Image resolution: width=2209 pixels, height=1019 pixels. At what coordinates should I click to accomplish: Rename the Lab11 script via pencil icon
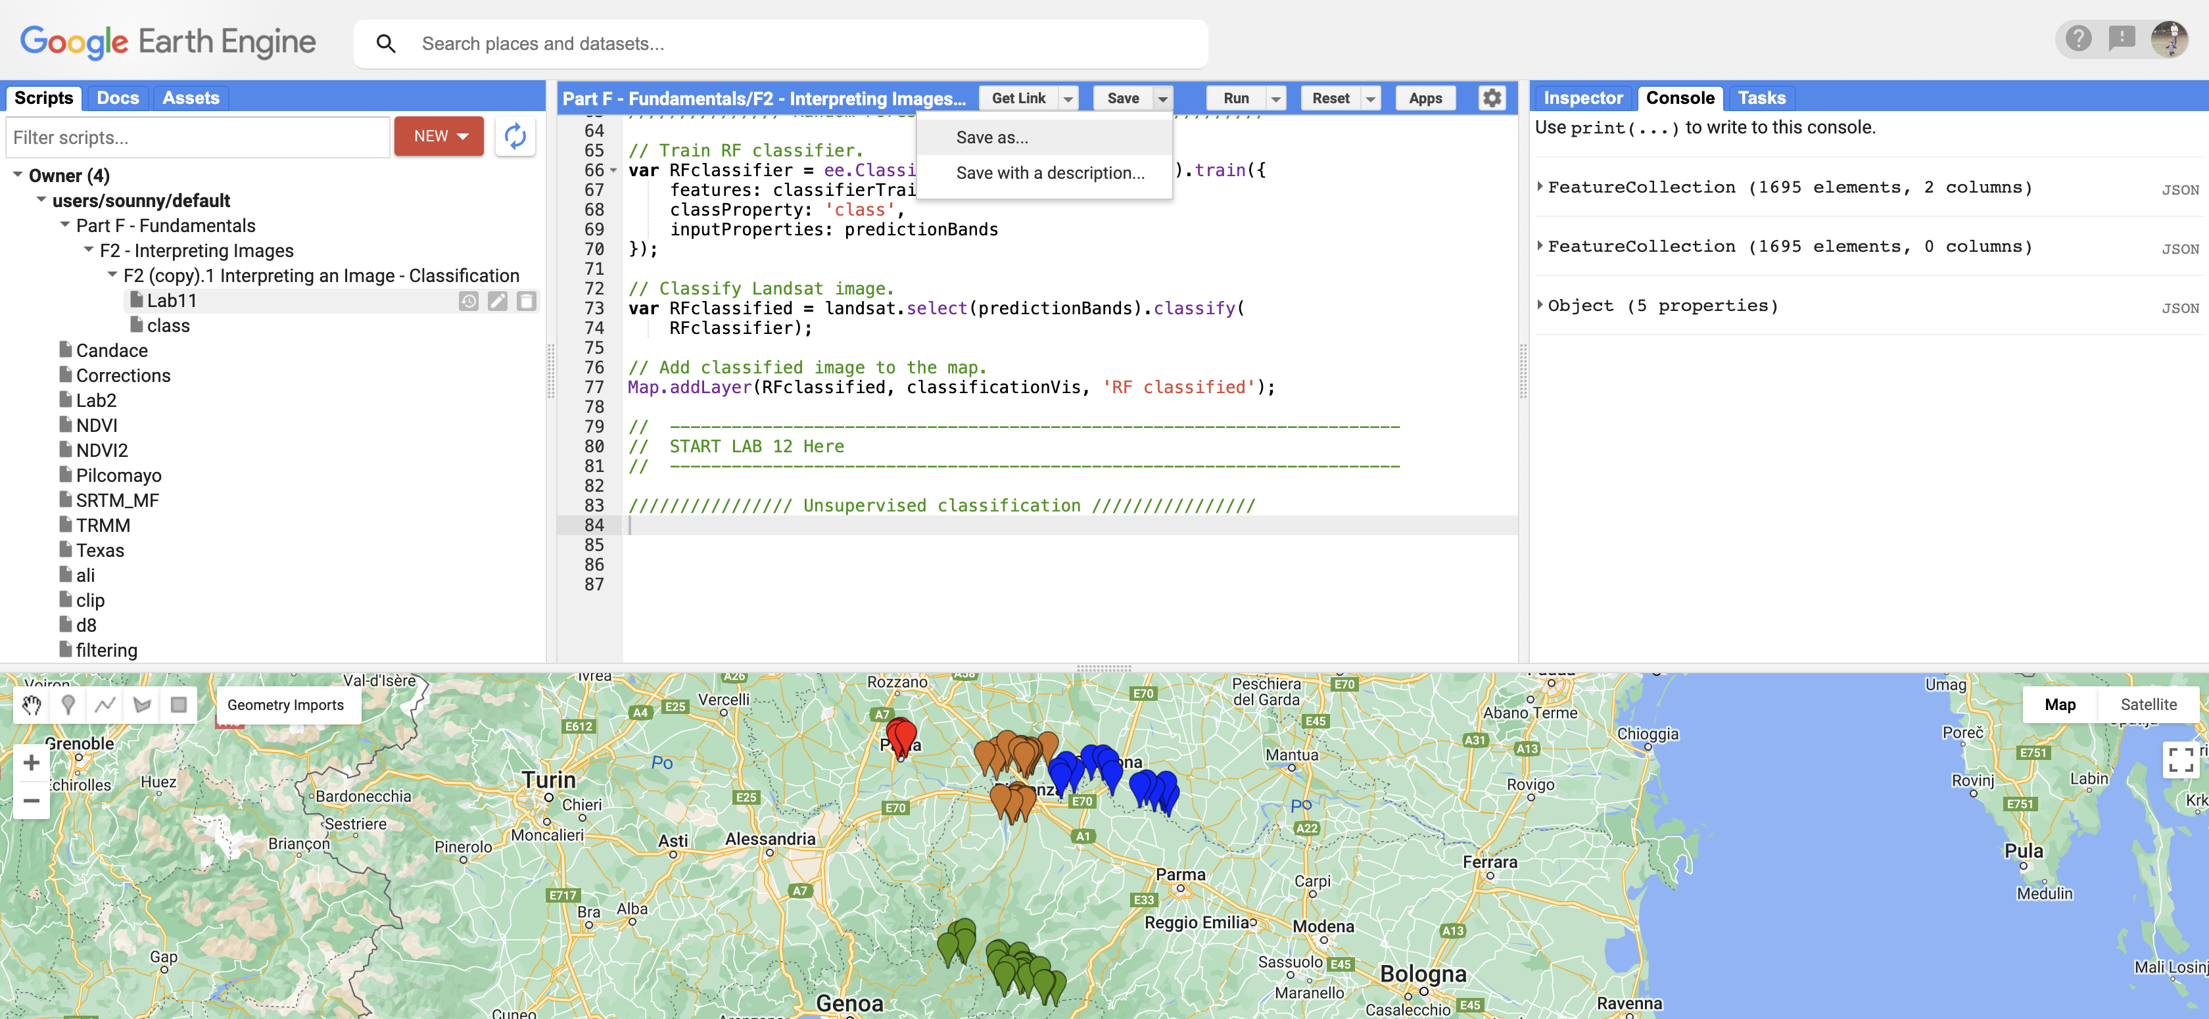click(x=498, y=301)
